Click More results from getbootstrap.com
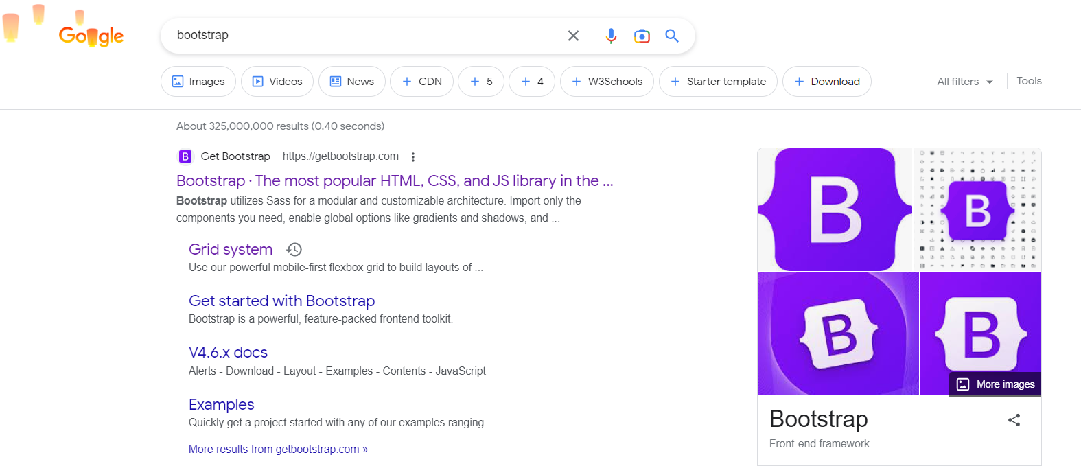 (278, 450)
